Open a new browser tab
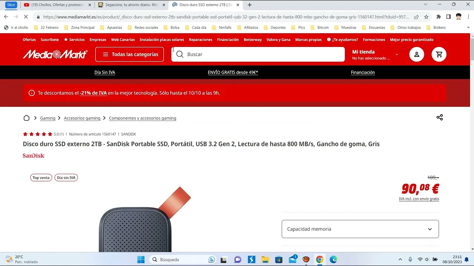The width and height of the screenshot is (474, 266). point(250,5)
